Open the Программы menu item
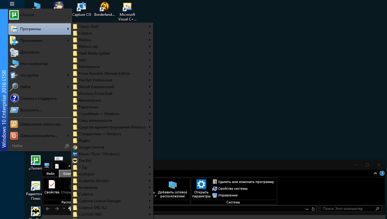 (40, 29)
